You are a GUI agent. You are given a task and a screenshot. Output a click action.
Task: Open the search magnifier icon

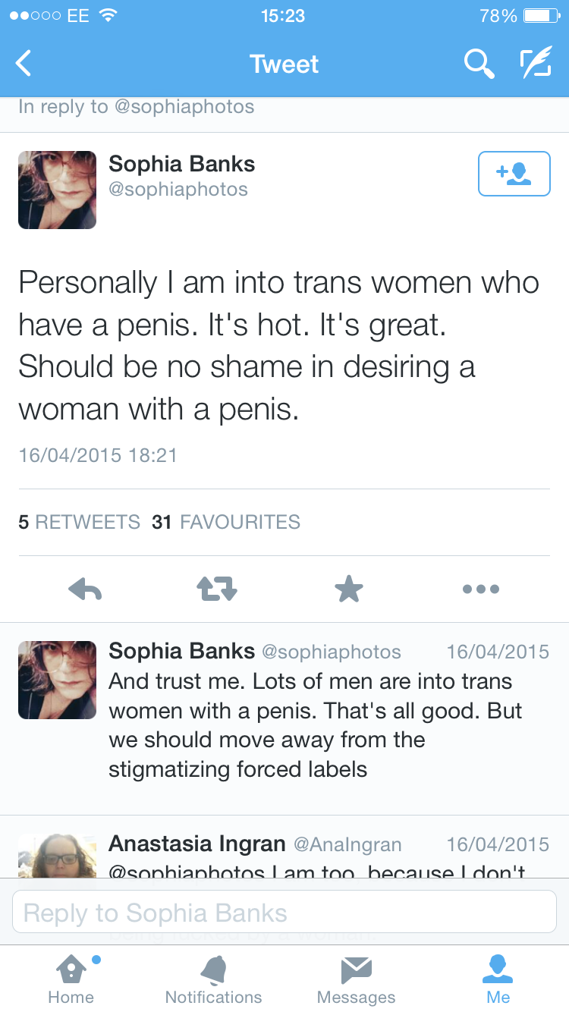pos(479,64)
